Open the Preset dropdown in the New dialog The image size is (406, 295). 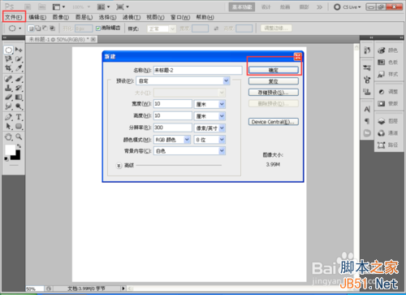point(183,81)
